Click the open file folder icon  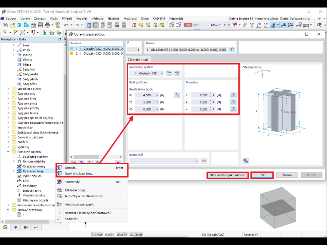pyautogui.click(x=12, y=25)
